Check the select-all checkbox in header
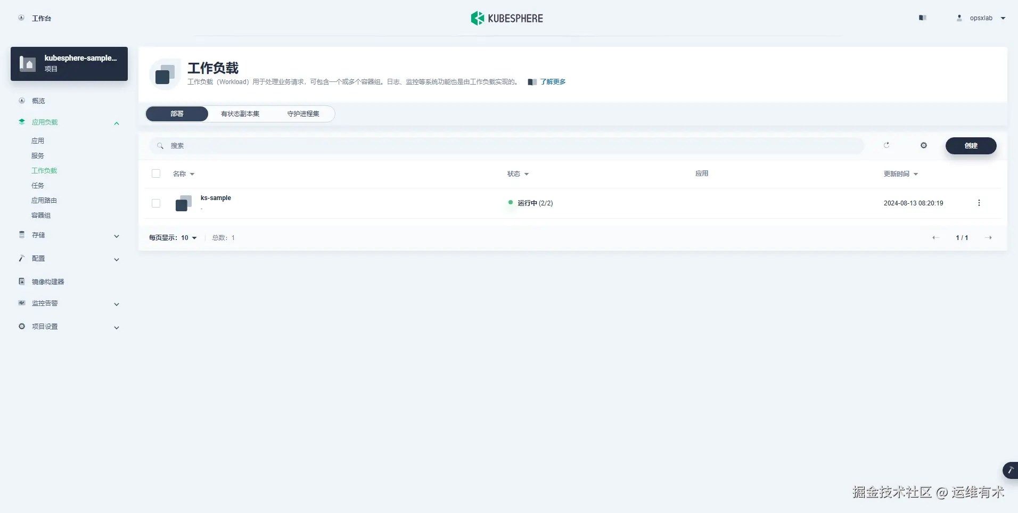 click(x=155, y=173)
